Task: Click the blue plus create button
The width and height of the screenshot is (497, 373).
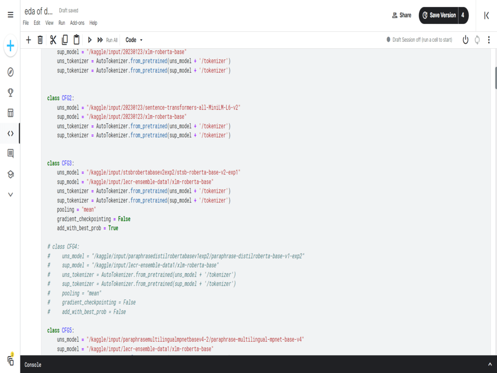Action: 10,46
